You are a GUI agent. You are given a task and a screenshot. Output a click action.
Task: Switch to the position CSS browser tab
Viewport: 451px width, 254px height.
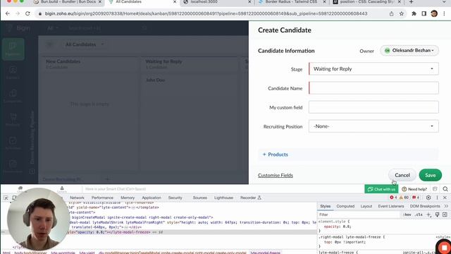pos(366,2)
